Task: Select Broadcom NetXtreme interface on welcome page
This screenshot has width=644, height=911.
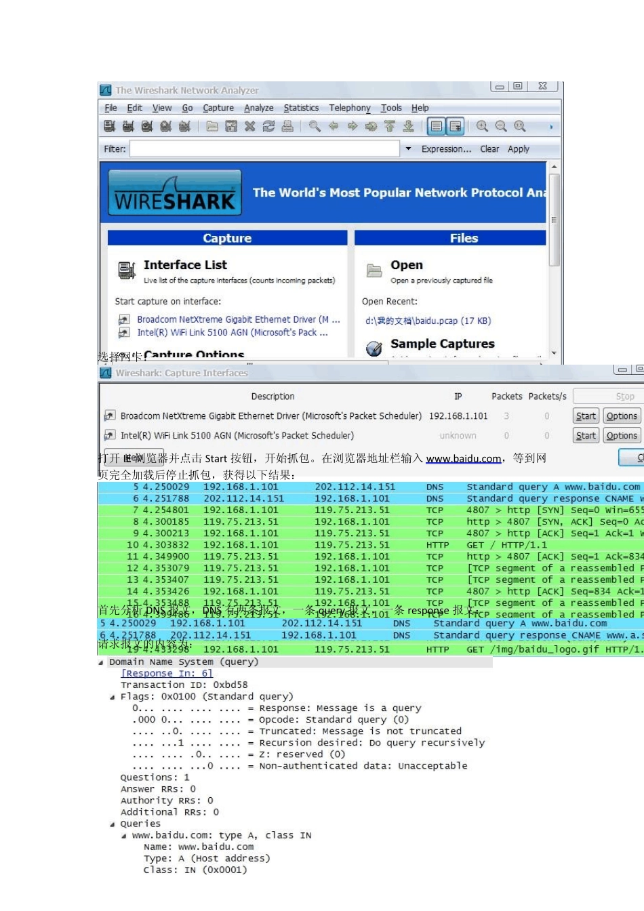Action: click(x=239, y=319)
